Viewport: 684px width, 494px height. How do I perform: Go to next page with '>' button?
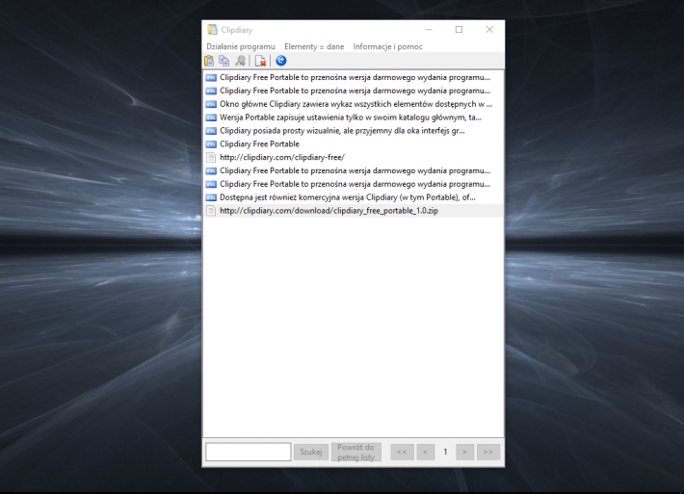tap(464, 452)
